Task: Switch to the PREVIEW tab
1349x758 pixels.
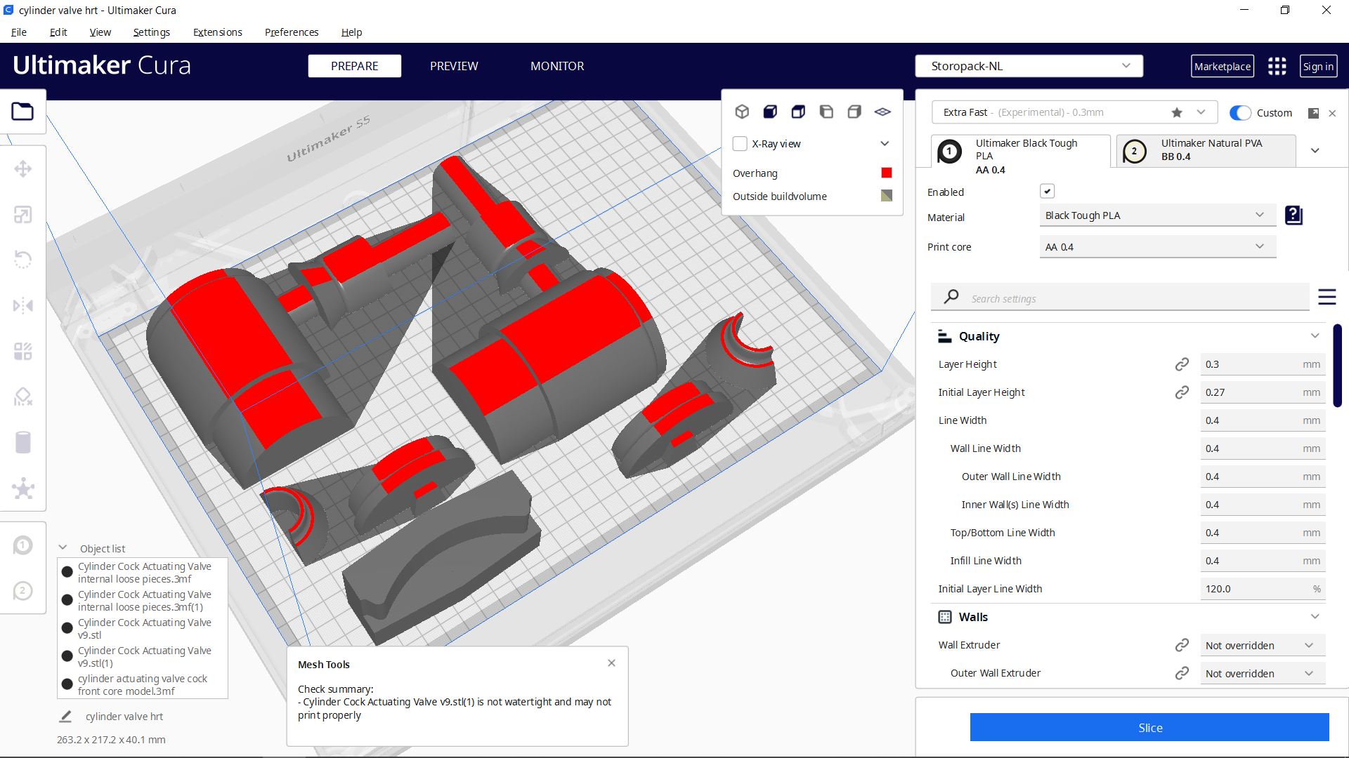Action: pyautogui.click(x=454, y=66)
